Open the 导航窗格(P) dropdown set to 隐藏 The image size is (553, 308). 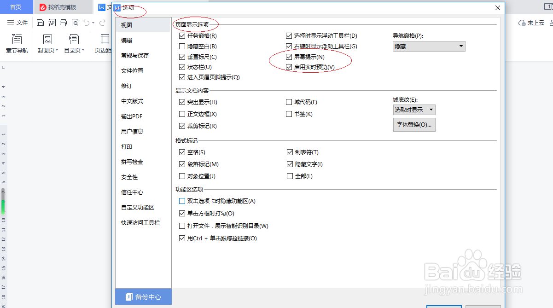[x=428, y=46]
